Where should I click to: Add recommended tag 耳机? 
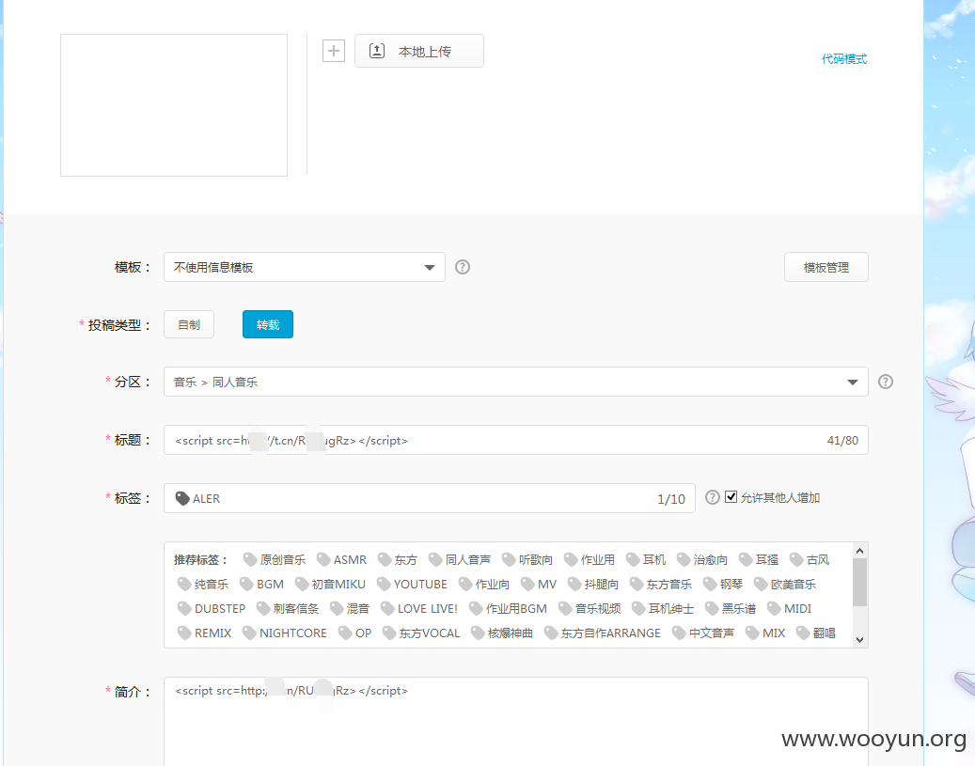point(646,559)
